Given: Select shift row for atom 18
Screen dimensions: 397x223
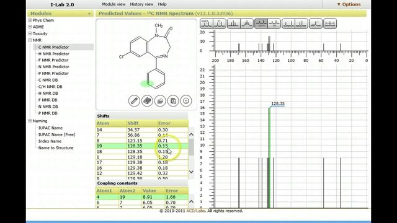Looking at the screenshot, I should point(142,151).
